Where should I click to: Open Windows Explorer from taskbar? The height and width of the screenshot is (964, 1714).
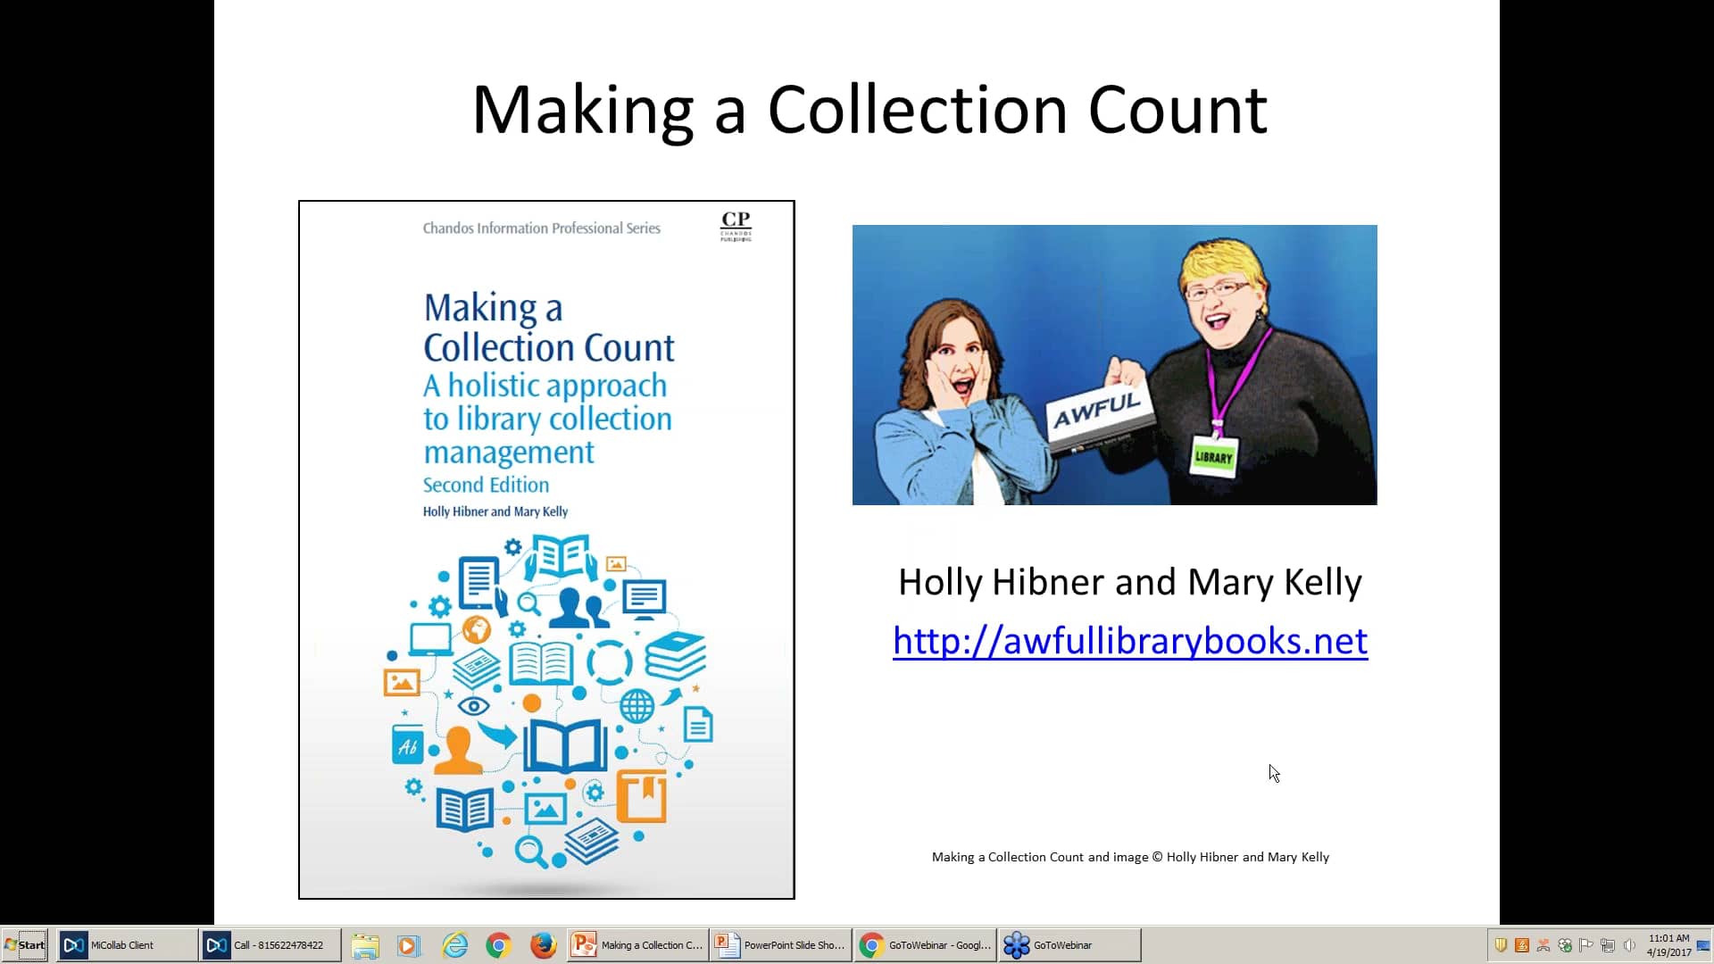[365, 945]
